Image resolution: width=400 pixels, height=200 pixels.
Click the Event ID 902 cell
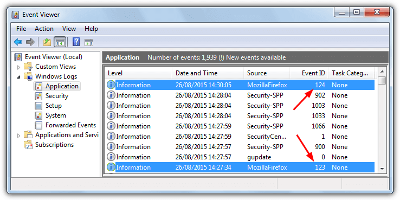(320, 95)
